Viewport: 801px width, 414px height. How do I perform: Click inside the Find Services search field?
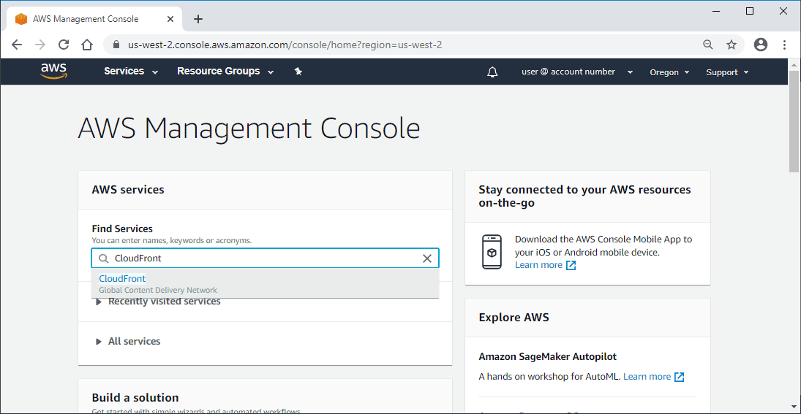[265, 258]
